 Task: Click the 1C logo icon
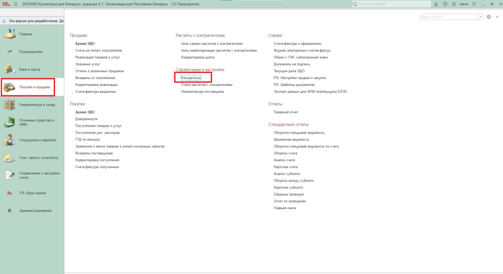5,4
